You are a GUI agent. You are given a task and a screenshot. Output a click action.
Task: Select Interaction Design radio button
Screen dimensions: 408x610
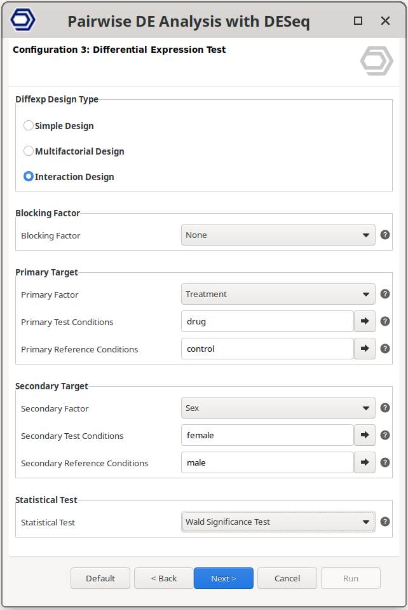(x=29, y=177)
